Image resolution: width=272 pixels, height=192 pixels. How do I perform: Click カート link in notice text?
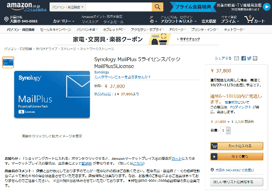click(x=176, y=158)
